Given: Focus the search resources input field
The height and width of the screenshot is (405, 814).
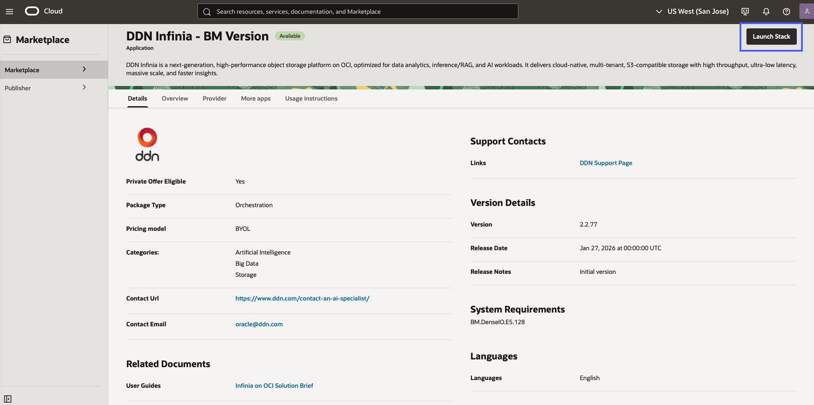Looking at the screenshot, I should (361, 12).
